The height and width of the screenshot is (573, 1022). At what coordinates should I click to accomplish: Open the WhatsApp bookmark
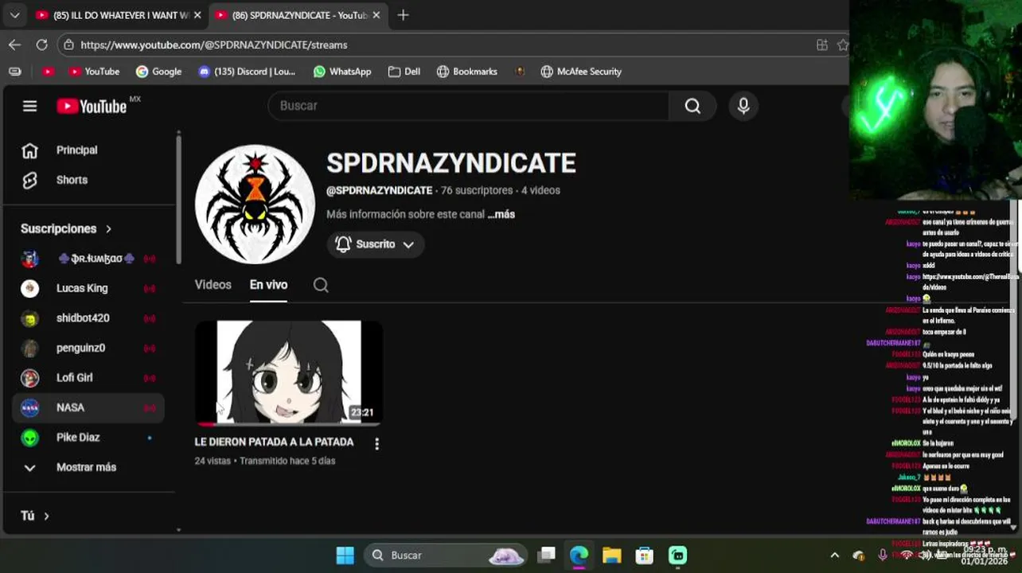[341, 72]
